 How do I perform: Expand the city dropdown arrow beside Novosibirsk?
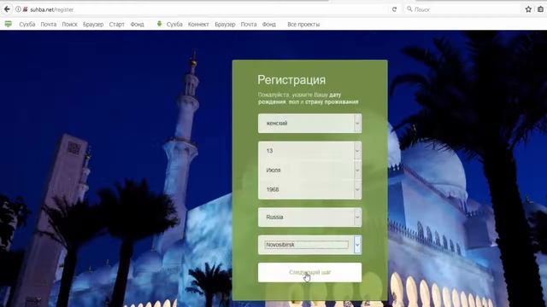click(357, 245)
